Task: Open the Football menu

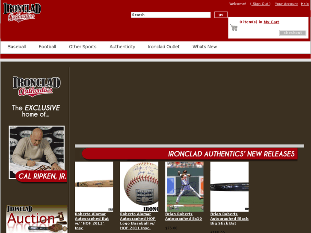Action: click(47, 47)
